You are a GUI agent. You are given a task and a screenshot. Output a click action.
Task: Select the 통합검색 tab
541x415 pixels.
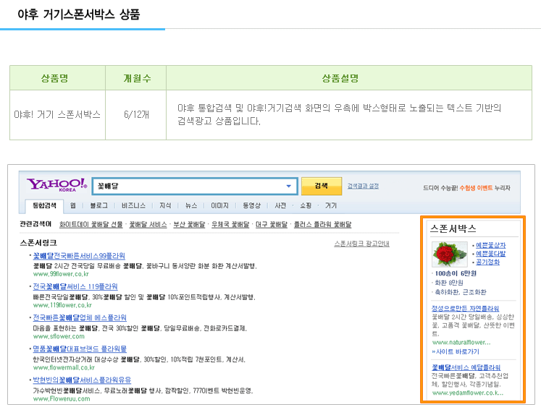click(44, 205)
